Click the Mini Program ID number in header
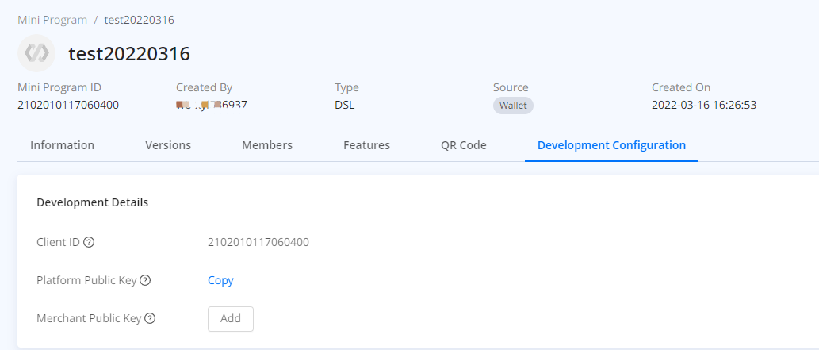Screen dimensions: 819x350 [68, 105]
